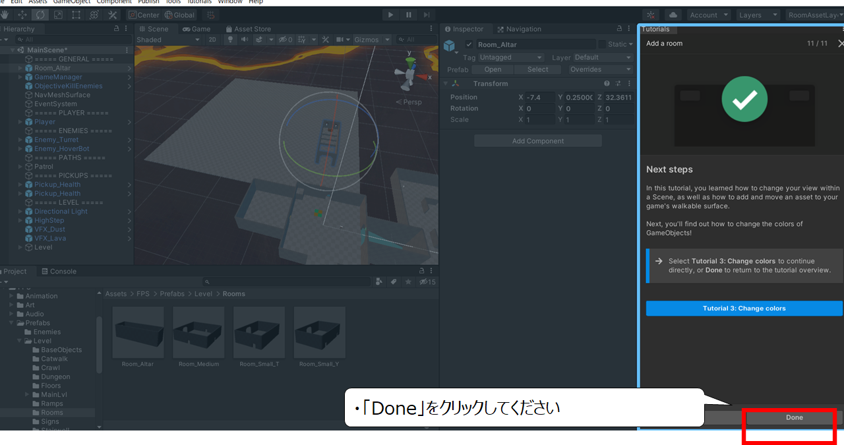844x445 pixels.
Task: Click Tutorial 3: Change colors button
Action: tap(744, 309)
